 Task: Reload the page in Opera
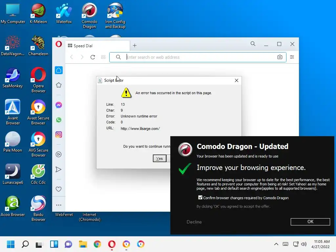click(93, 57)
